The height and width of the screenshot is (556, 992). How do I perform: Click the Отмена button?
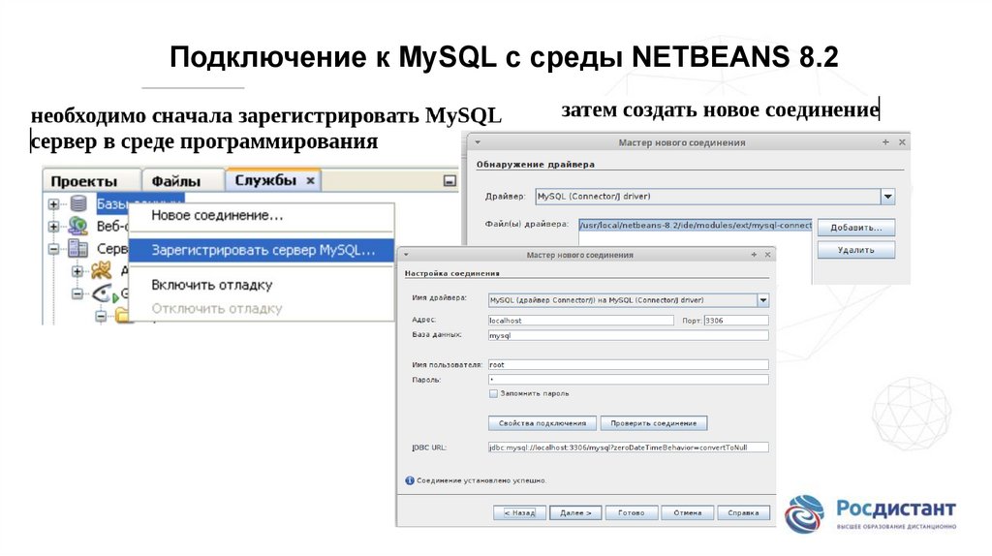tap(687, 513)
